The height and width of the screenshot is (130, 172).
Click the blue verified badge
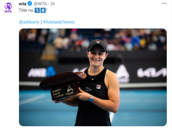tap(30, 4)
